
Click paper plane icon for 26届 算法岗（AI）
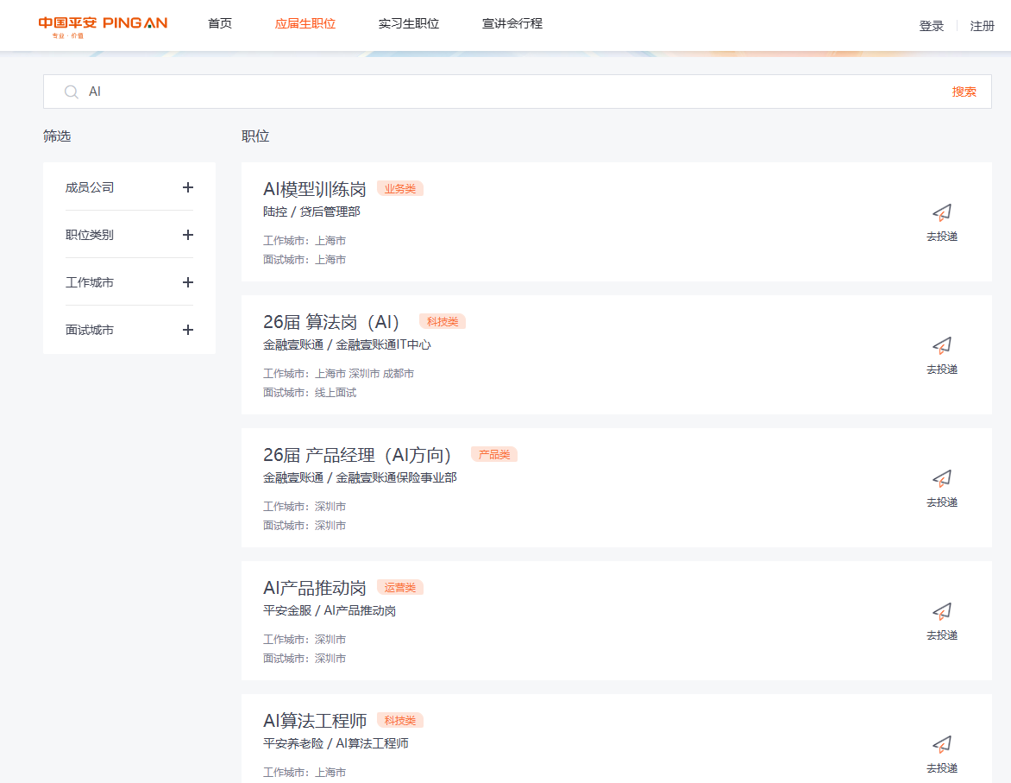point(942,345)
